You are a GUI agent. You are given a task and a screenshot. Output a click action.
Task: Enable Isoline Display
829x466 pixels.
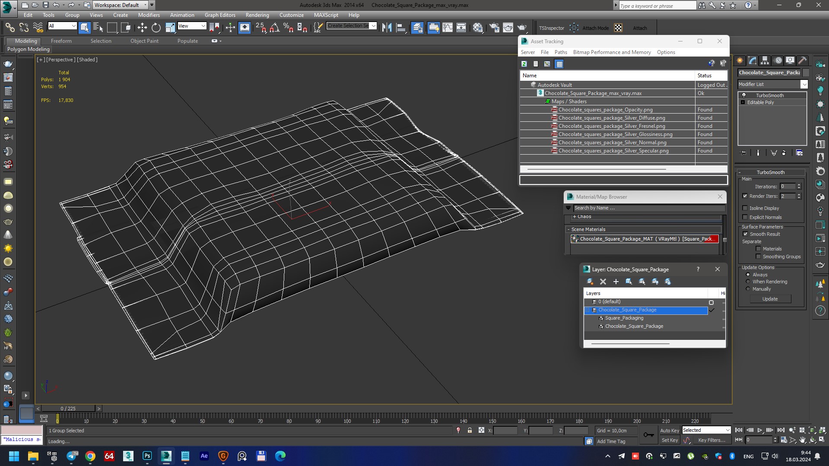point(745,208)
